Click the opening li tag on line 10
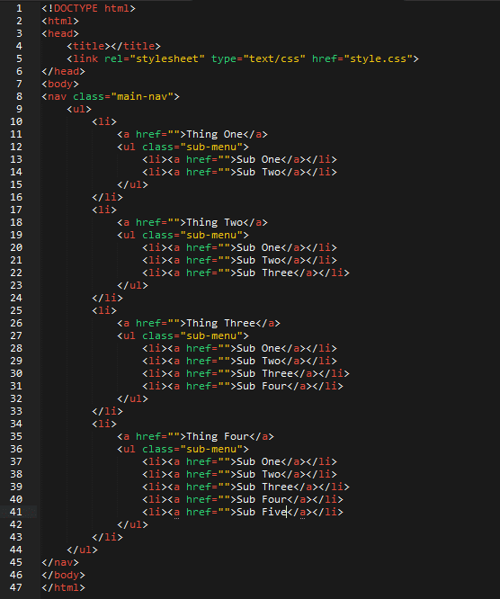Viewport: 500px width, 599px height. (x=104, y=121)
